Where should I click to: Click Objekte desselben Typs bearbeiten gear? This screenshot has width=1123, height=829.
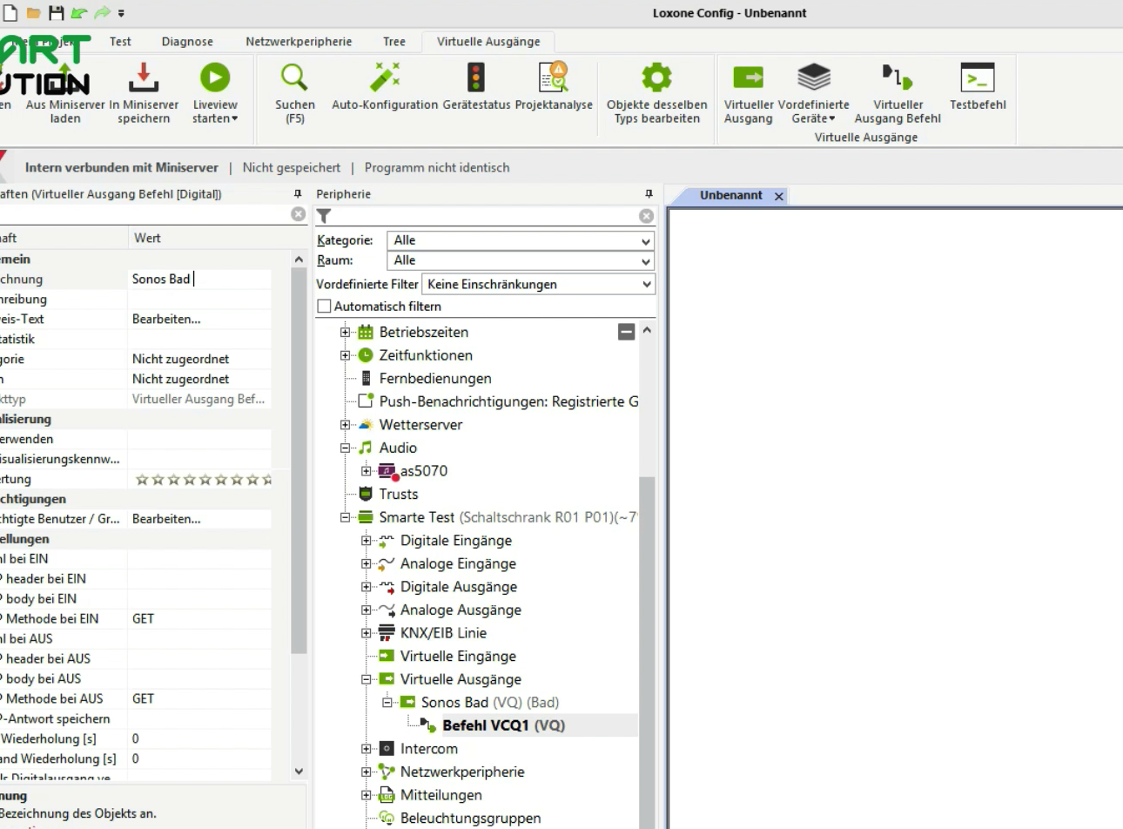(656, 78)
